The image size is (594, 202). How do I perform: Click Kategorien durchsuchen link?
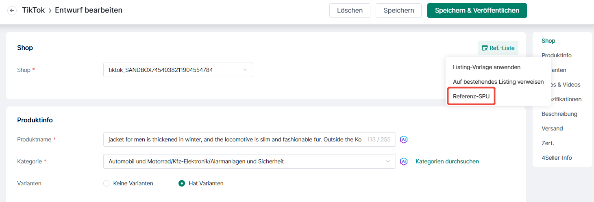(x=447, y=161)
